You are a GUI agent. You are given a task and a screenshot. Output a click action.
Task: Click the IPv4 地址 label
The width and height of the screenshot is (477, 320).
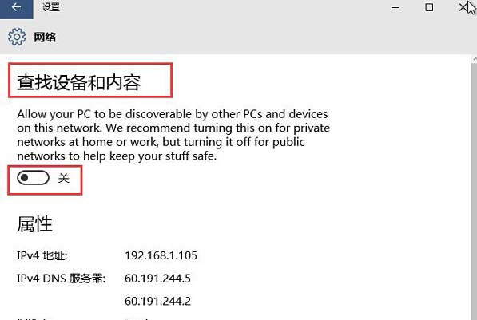click(42, 255)
